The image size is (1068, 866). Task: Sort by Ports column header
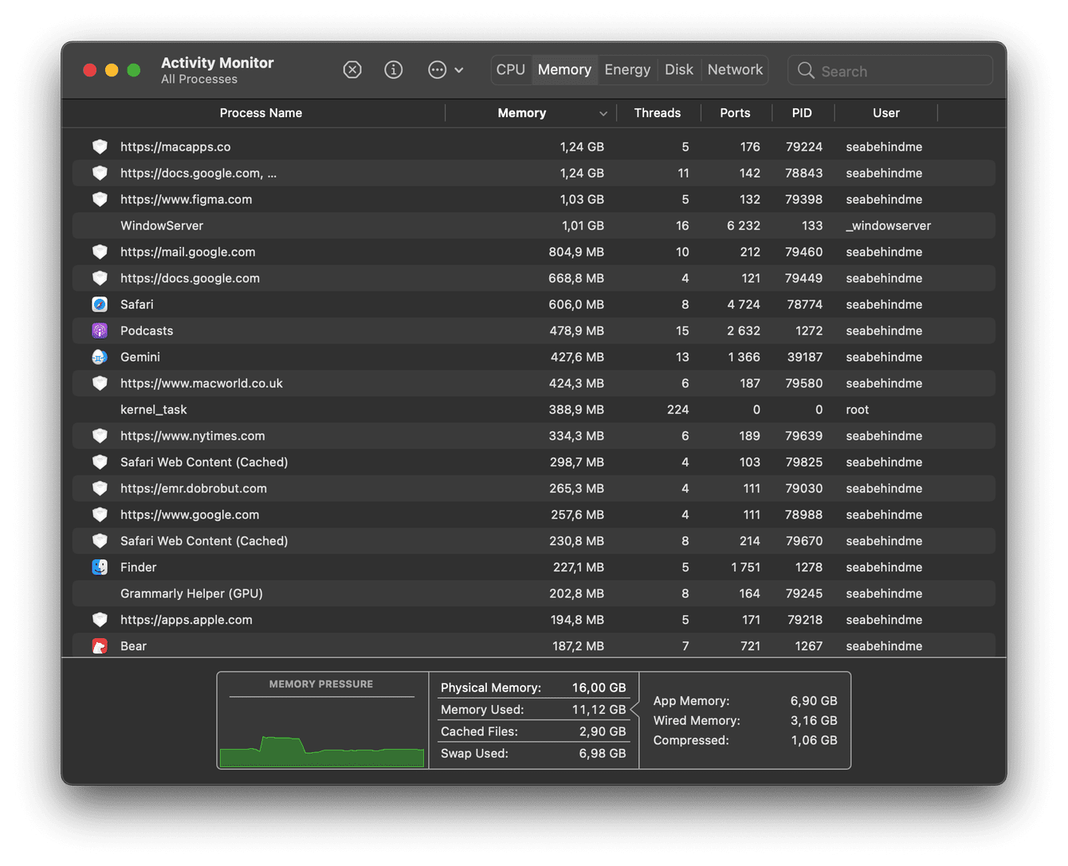click(735, 113)
